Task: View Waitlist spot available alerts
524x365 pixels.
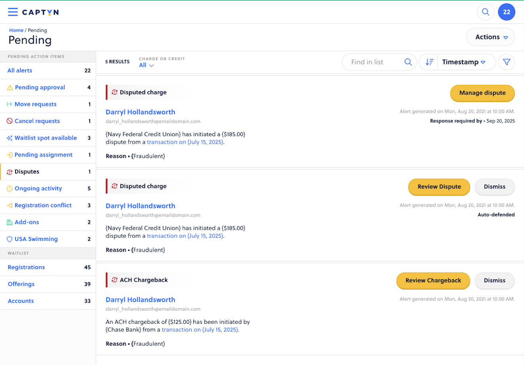Action: [48, 138]
